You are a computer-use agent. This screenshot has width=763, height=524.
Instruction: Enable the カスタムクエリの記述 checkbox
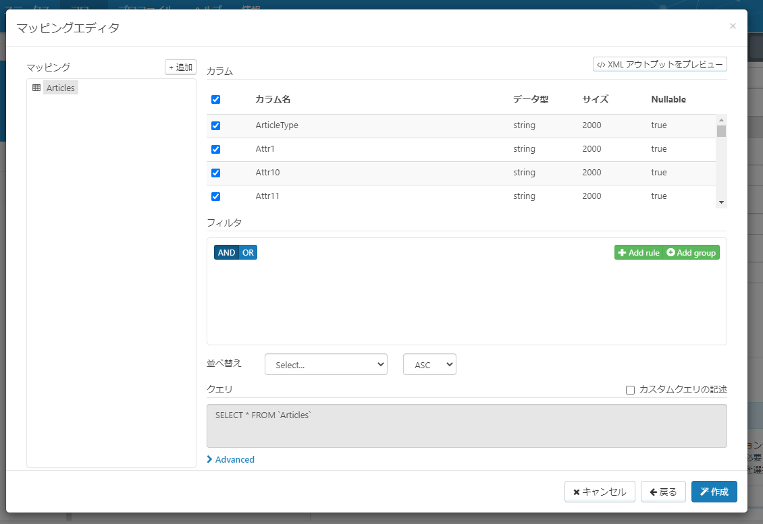click(x=630, y=390)
